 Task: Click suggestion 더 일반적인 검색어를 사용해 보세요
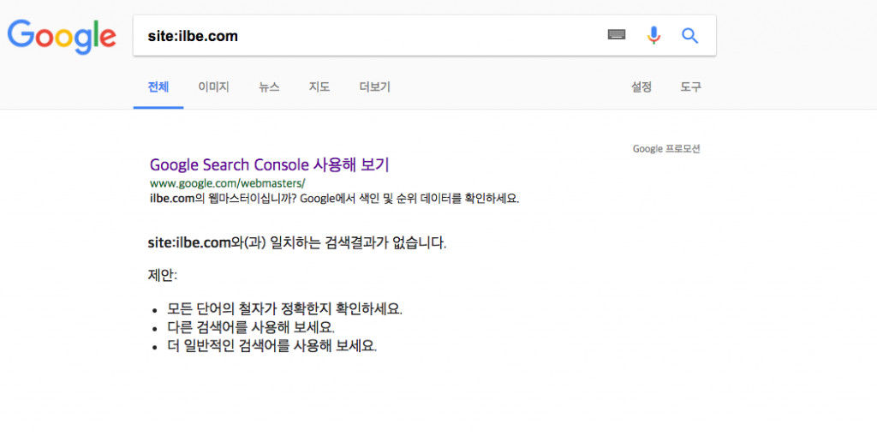pos(271,345)
